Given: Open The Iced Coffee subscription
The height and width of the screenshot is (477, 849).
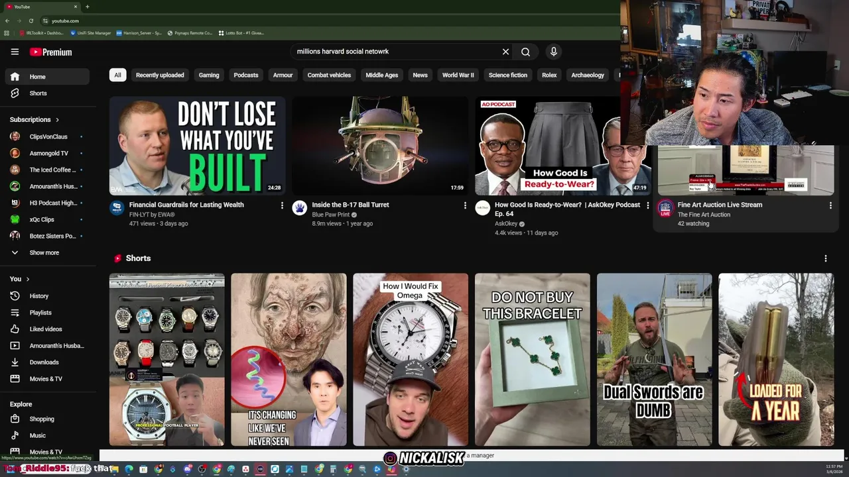Looking at the screenshot, I should [x=47, y=170].
